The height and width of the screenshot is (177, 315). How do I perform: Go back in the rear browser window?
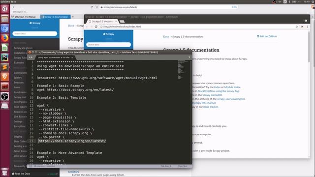tap(14, 7)
